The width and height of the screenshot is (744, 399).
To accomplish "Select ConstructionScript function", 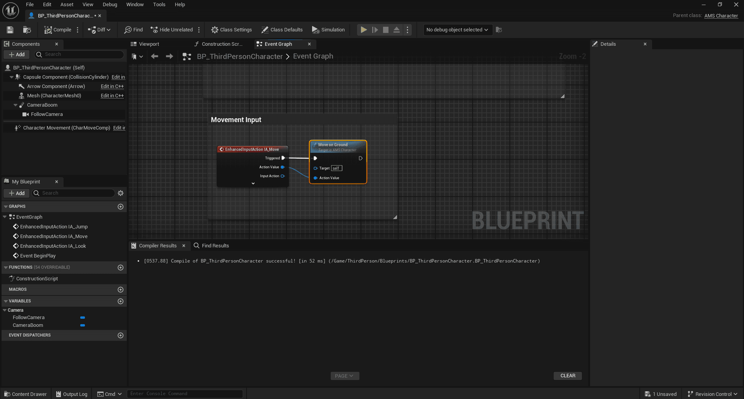I will [37, 279].
